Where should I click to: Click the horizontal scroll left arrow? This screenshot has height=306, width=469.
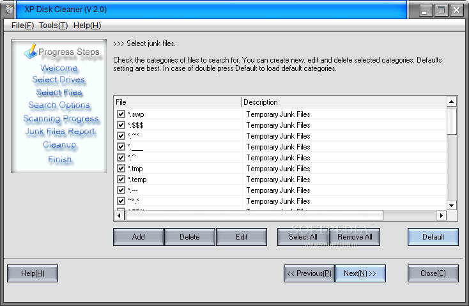(x=119, y=215)
